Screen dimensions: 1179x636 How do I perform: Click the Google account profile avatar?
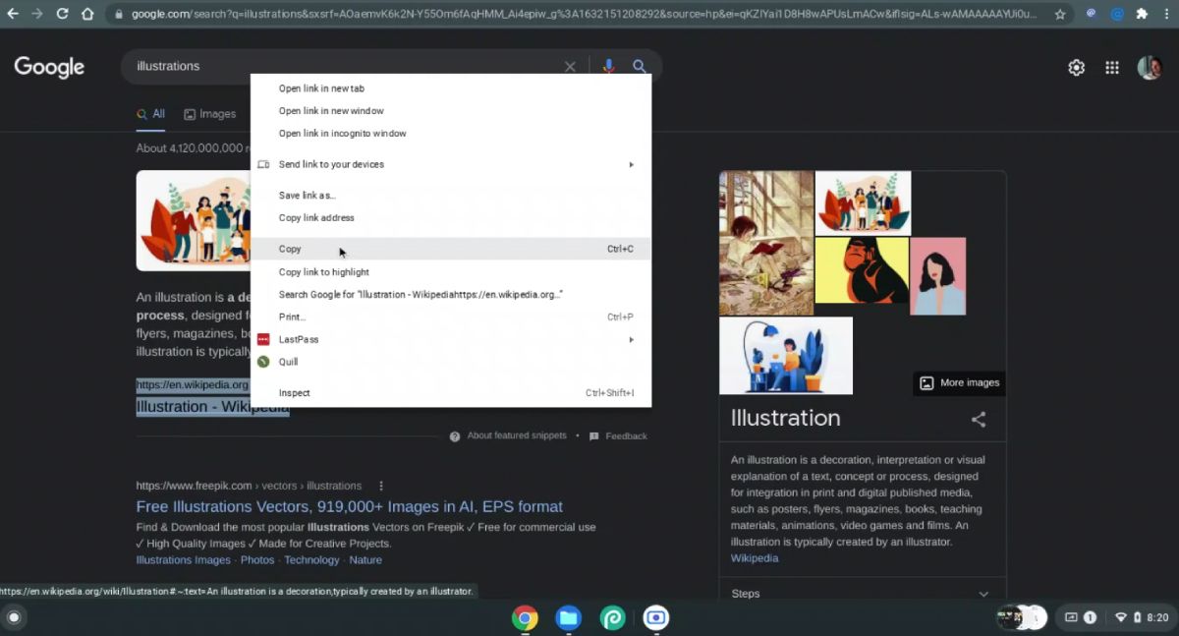pos(1149,67)
